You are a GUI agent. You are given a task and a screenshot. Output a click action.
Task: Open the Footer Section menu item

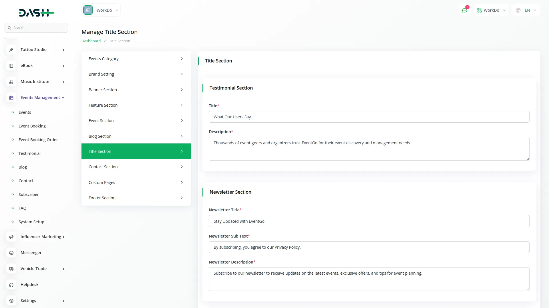[136, 198]
